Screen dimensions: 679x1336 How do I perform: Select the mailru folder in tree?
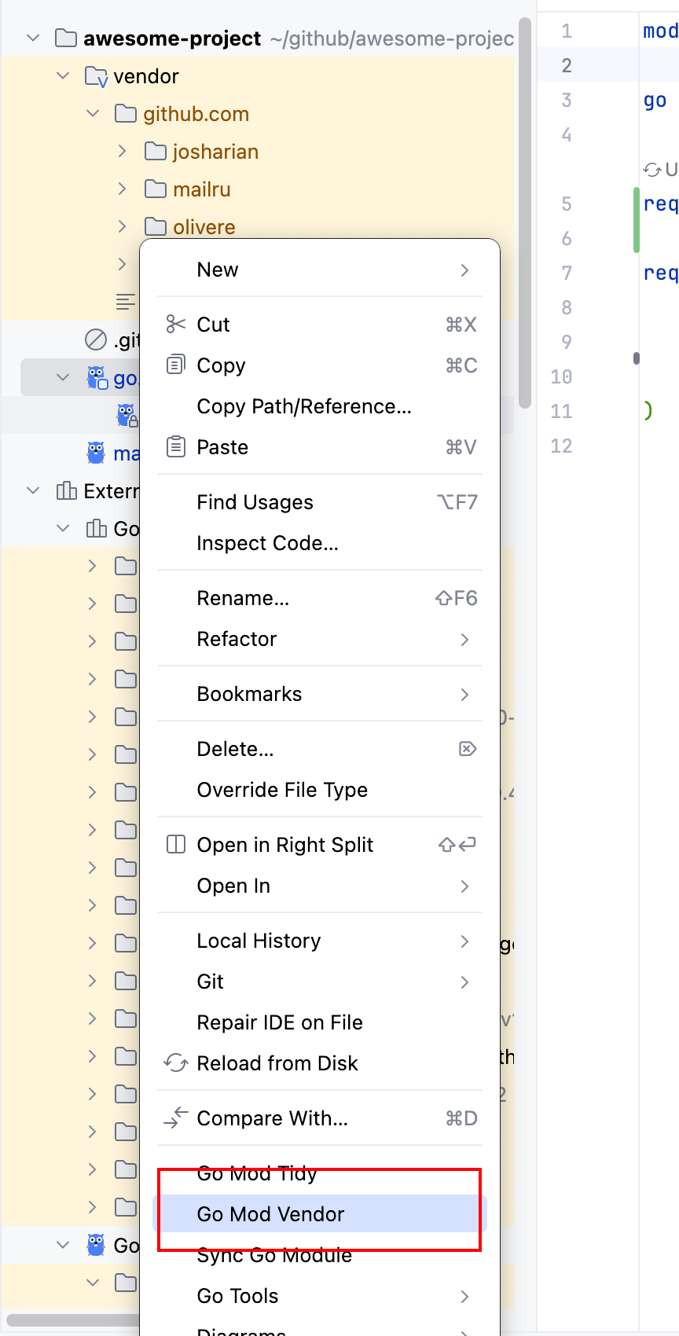pos(201,189)
